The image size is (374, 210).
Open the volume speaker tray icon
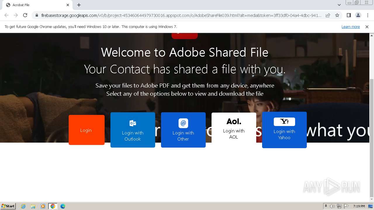point(332,206)
